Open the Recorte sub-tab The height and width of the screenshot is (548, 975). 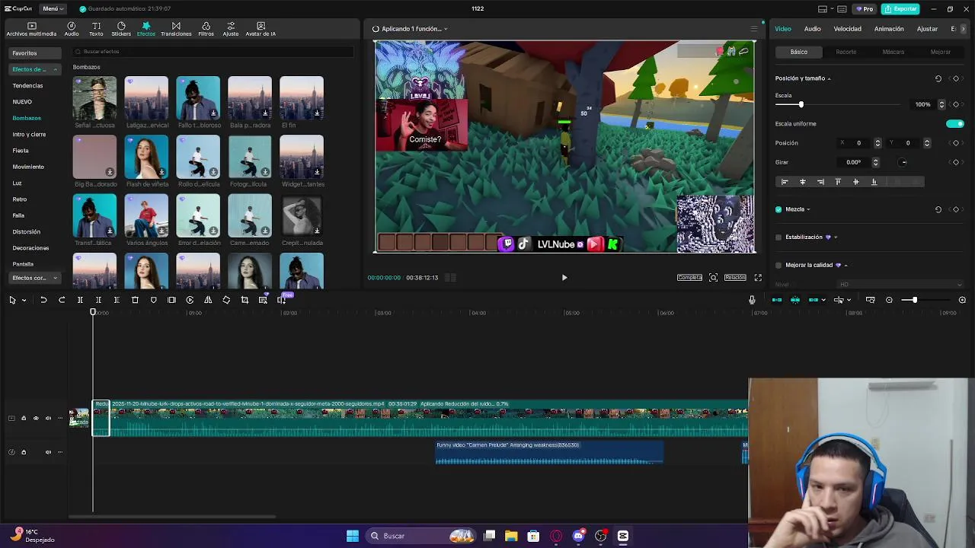[846, 52]
